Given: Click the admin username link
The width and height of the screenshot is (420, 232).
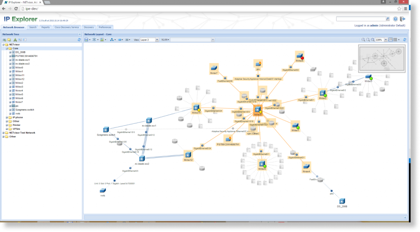Looking at the screenshot, I should [x=374, y=25].
